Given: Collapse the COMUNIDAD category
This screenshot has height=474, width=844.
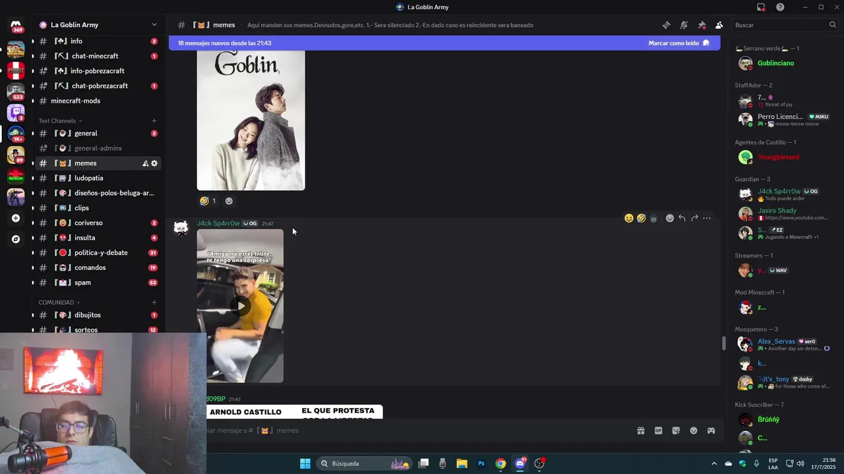Looking at the screenshot, I should [x=59, y=302].
